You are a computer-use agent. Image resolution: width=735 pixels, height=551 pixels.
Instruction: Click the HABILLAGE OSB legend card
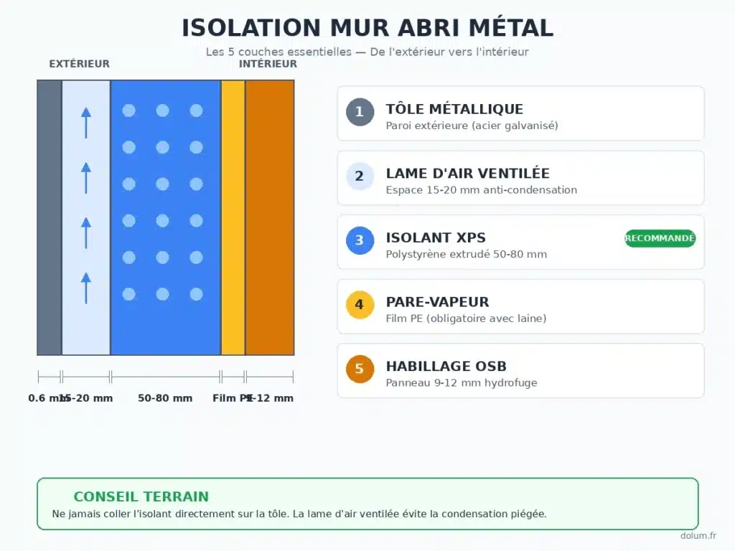point(521,371)
